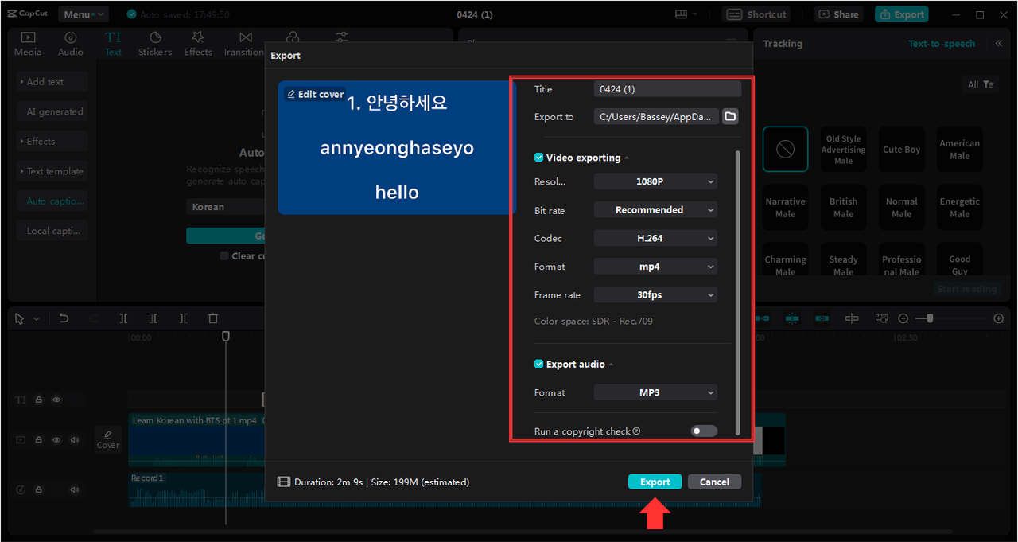Click the export cover thumbnail

pos(397,147)
